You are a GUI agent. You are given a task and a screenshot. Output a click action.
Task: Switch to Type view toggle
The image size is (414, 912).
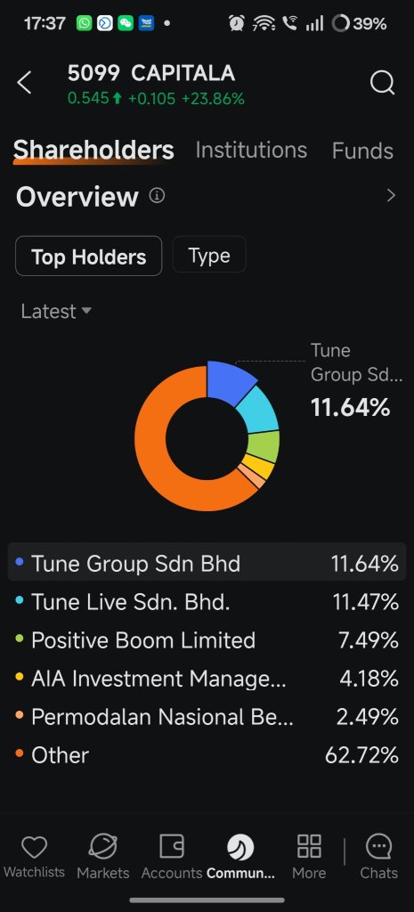(208, 256)
